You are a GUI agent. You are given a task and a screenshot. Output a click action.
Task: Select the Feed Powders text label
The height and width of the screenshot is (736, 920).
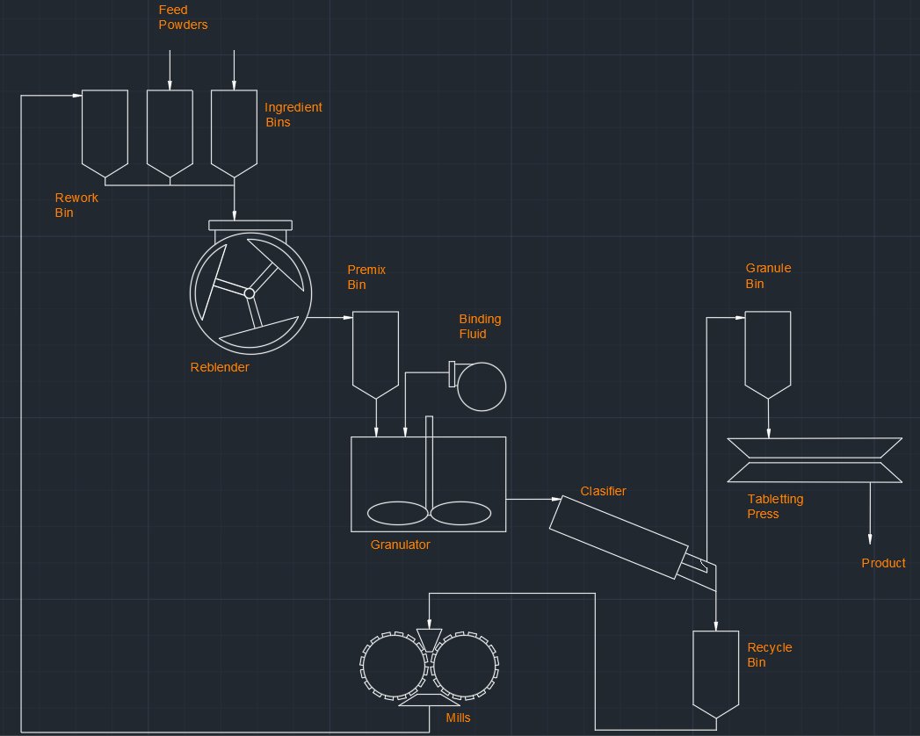click(x=183, y=18)
